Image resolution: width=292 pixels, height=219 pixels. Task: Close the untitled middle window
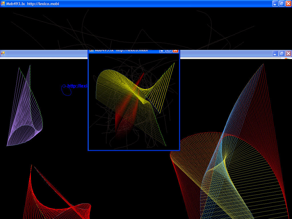click(288, 53)
